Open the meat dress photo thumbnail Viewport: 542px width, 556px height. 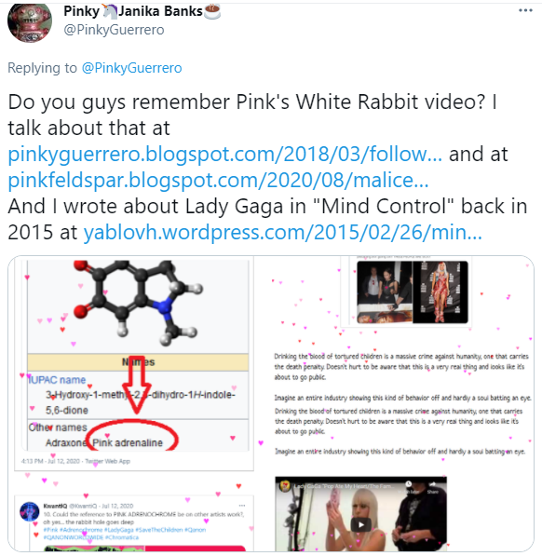(440, 292)
